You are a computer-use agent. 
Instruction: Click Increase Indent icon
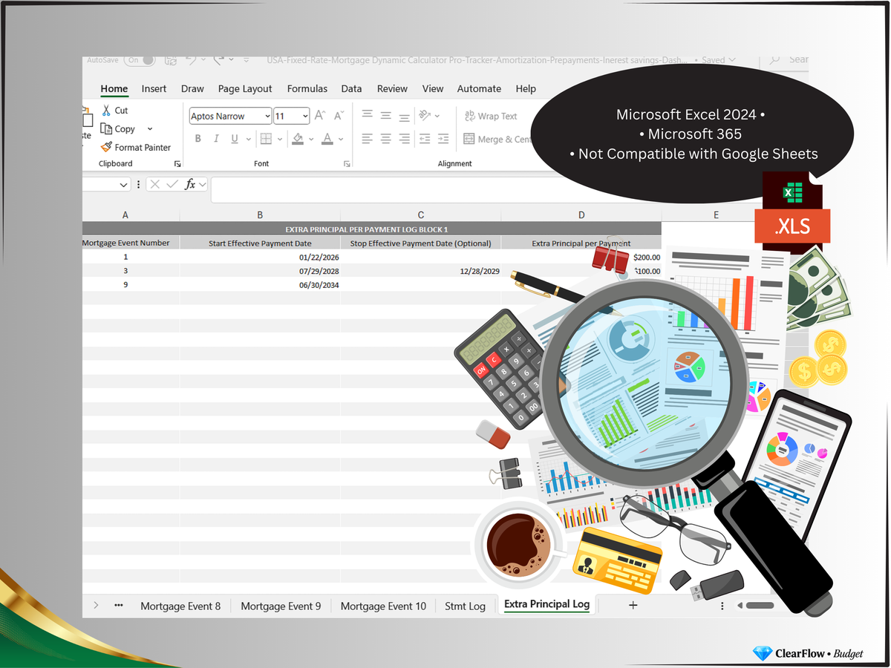[443, 139]
